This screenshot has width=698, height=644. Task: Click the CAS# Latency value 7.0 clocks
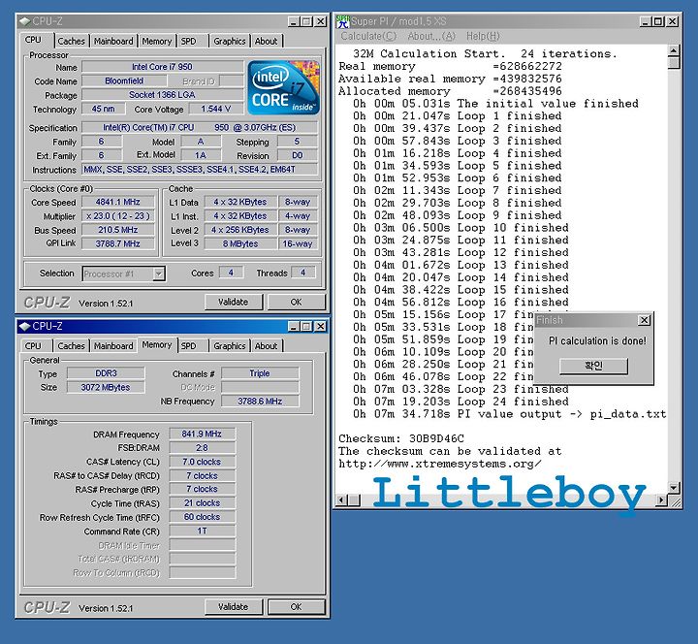pyautogui.click(x=202, y=462)
